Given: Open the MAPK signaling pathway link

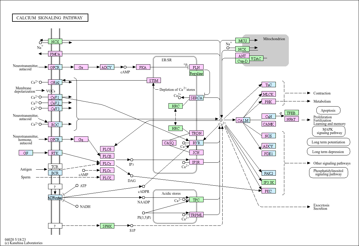Looking at the screenshot, I should click(x=328, y=131).
